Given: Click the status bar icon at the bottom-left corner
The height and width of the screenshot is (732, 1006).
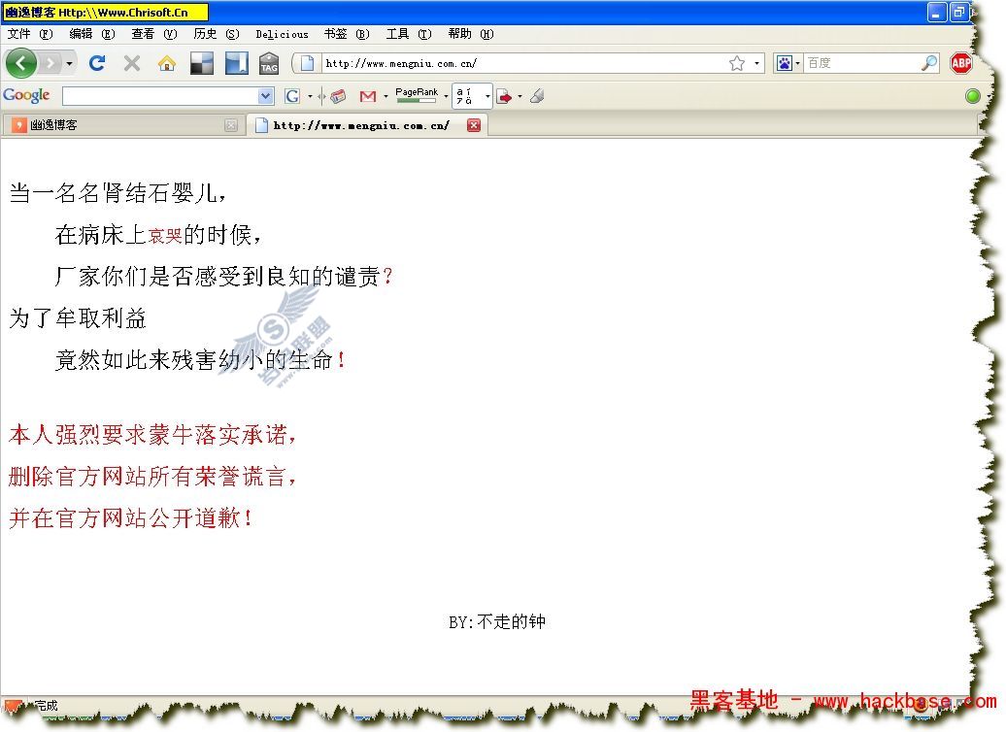Looking at the screenshot, I should tap(13, 707).
